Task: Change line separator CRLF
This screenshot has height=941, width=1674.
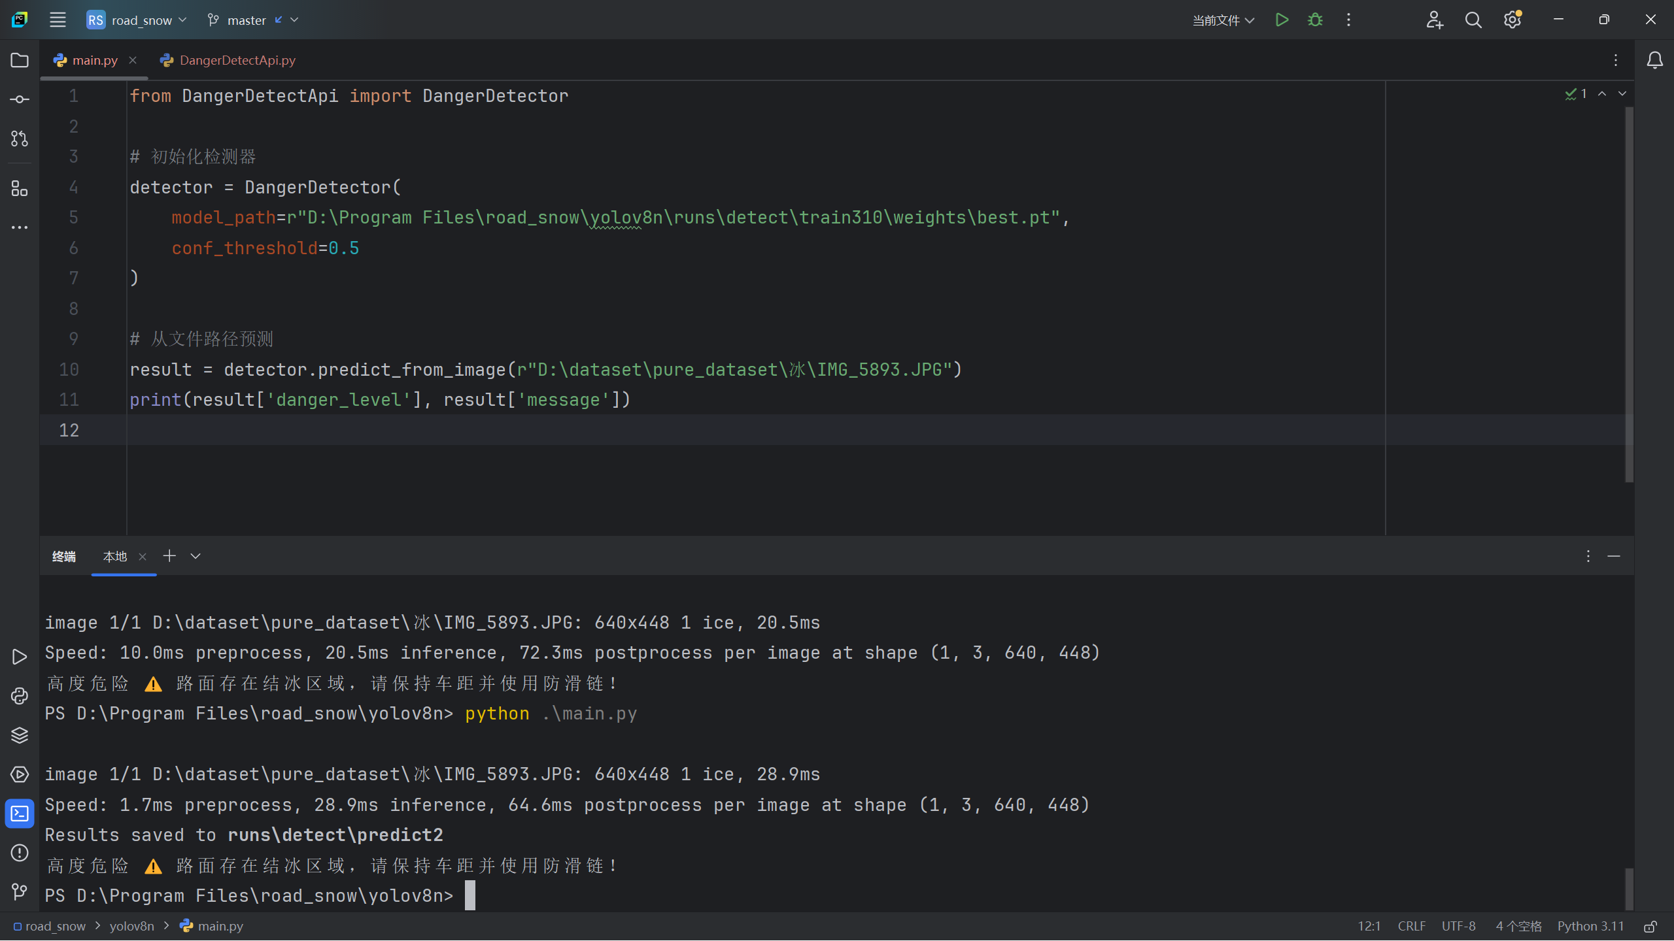Action: pos(1411,927)
